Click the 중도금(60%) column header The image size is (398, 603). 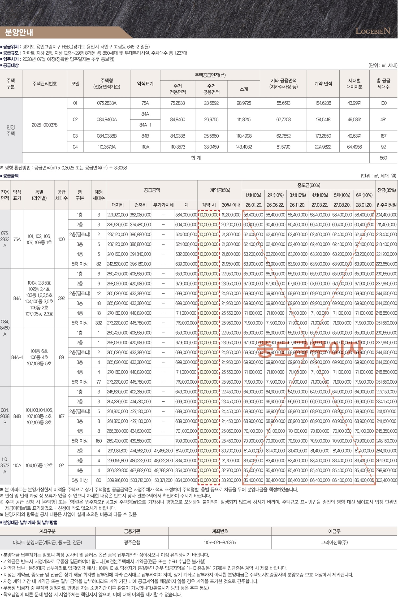coord(309,185)
